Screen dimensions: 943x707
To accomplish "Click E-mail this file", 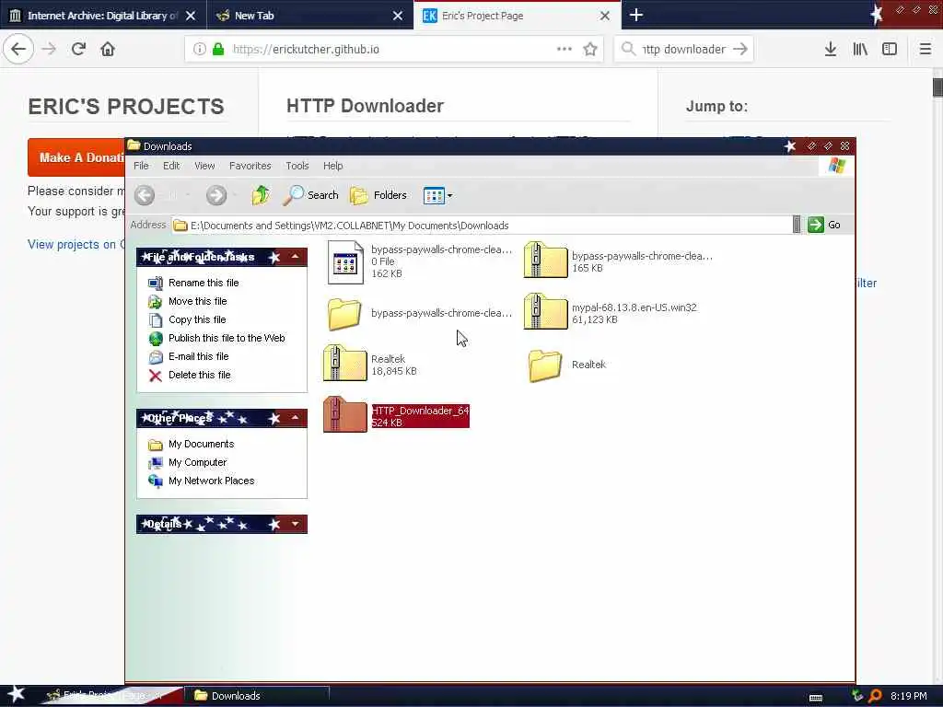I will (x=199, y=356).
